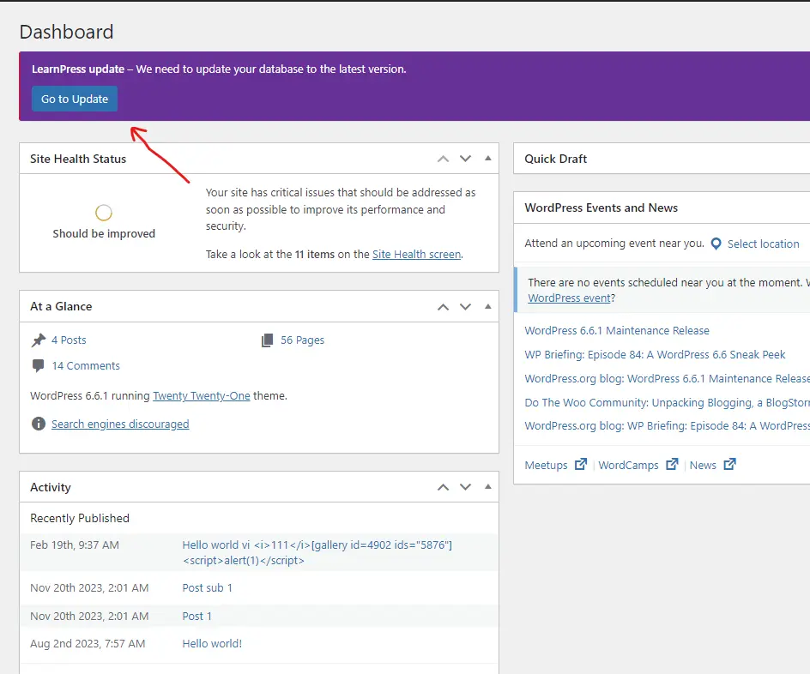The height and width of the screenshot is (674, 810).
Task: Collapse the Activity panel
Action: click(487, 486)
